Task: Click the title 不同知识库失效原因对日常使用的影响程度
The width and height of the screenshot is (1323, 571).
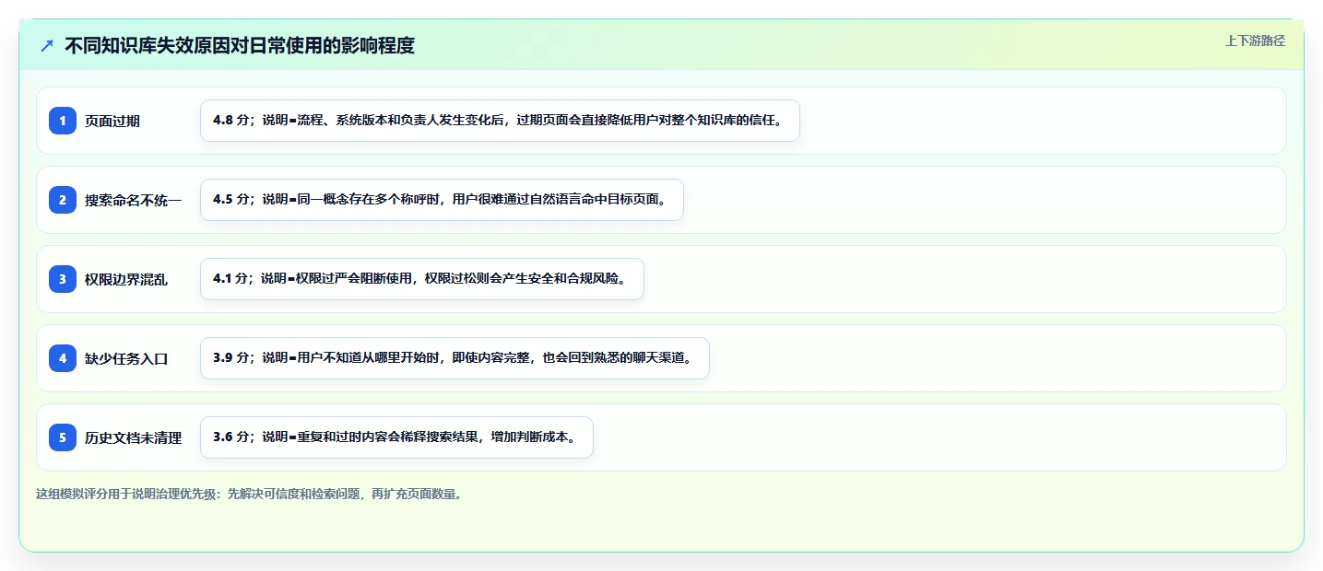Action: (240, 45)
